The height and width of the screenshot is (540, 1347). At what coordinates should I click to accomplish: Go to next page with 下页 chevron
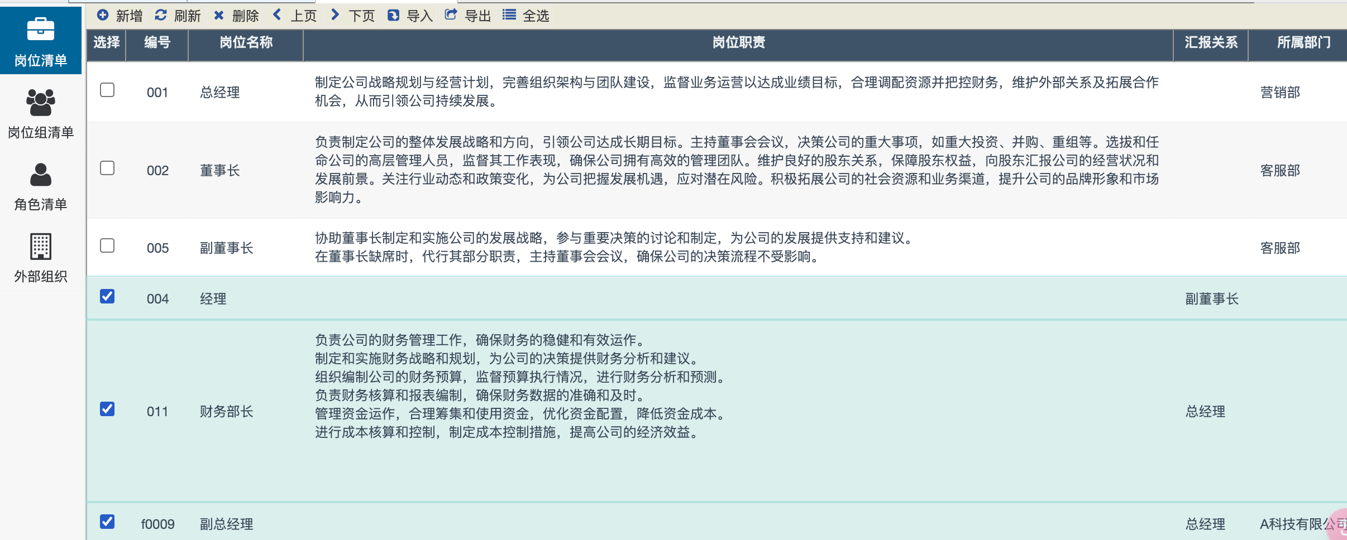click(335, 15)
